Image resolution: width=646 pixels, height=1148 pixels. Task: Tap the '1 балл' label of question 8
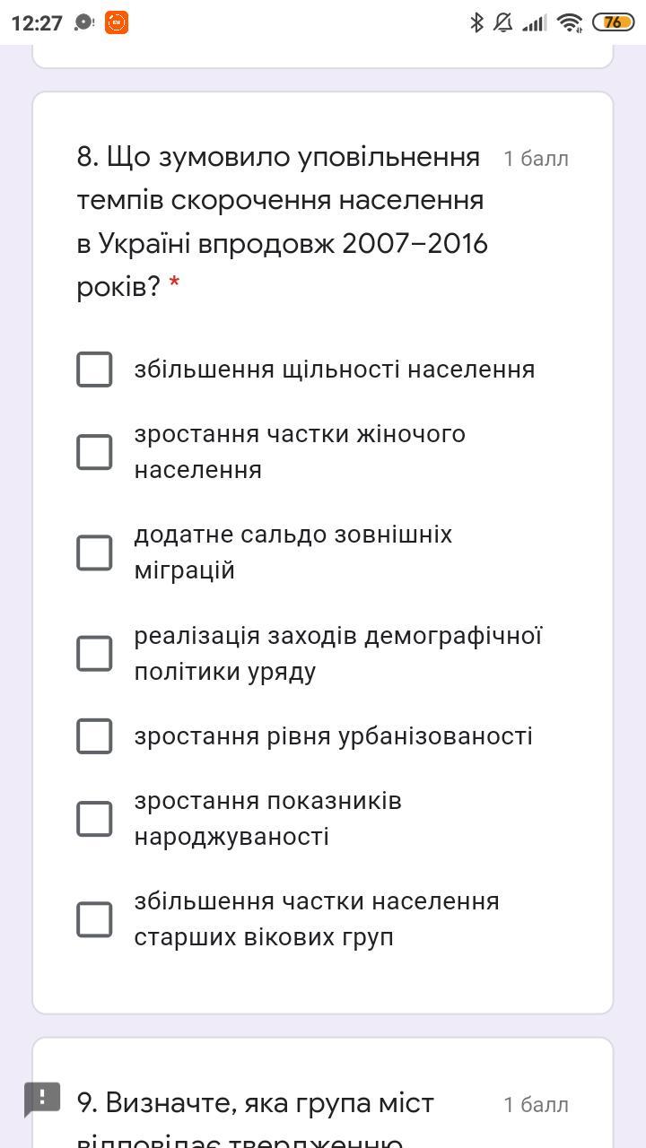pyautogui.click(x=536, y=159)
